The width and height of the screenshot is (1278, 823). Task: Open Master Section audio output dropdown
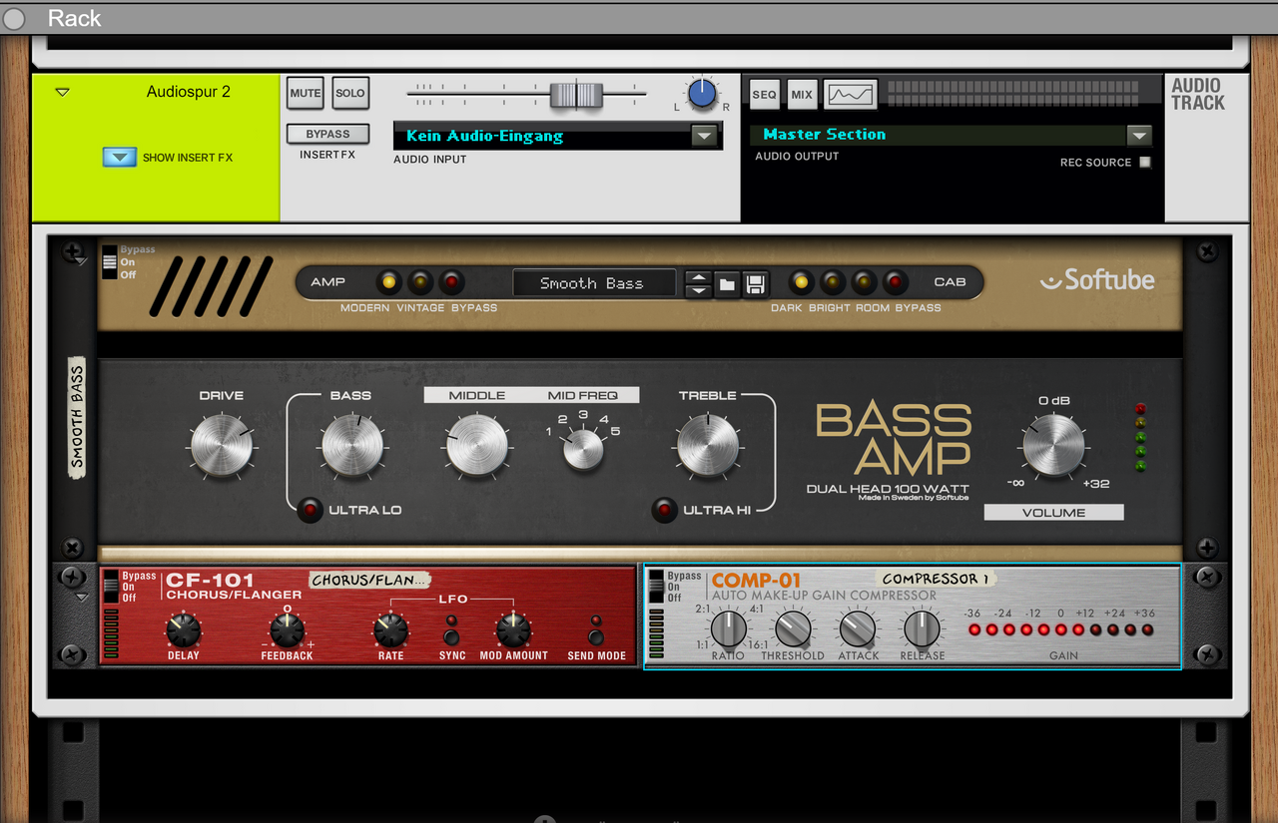tap(1139, 135)
